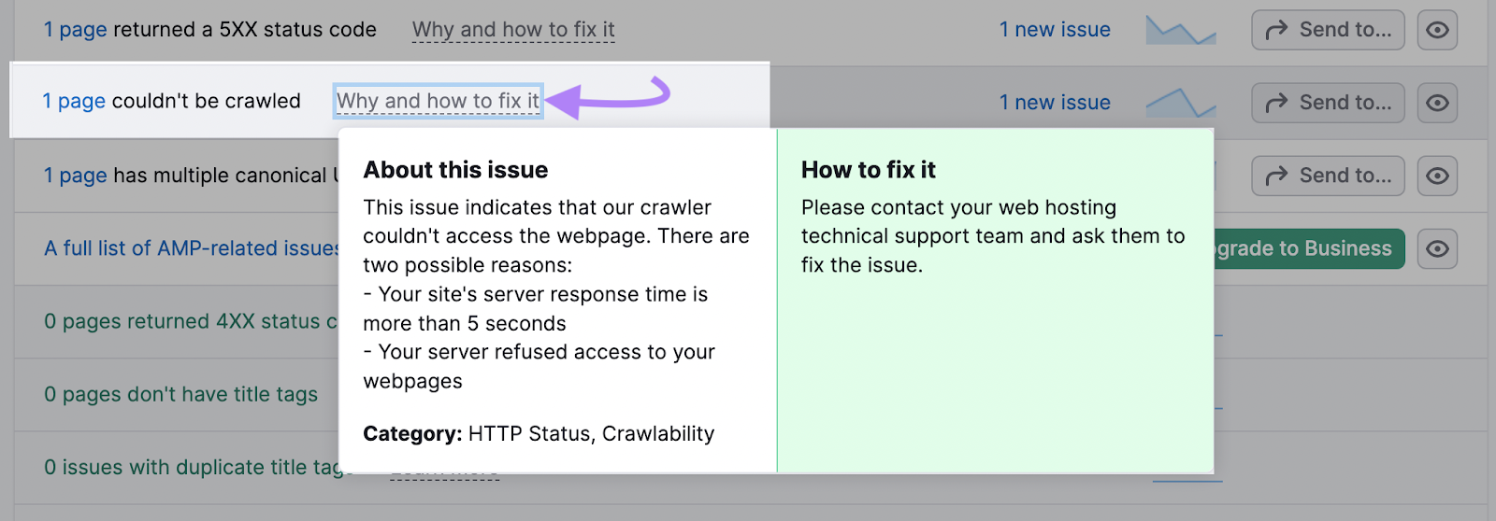Select 0 pages don't have title tags

tap(180, 394)
